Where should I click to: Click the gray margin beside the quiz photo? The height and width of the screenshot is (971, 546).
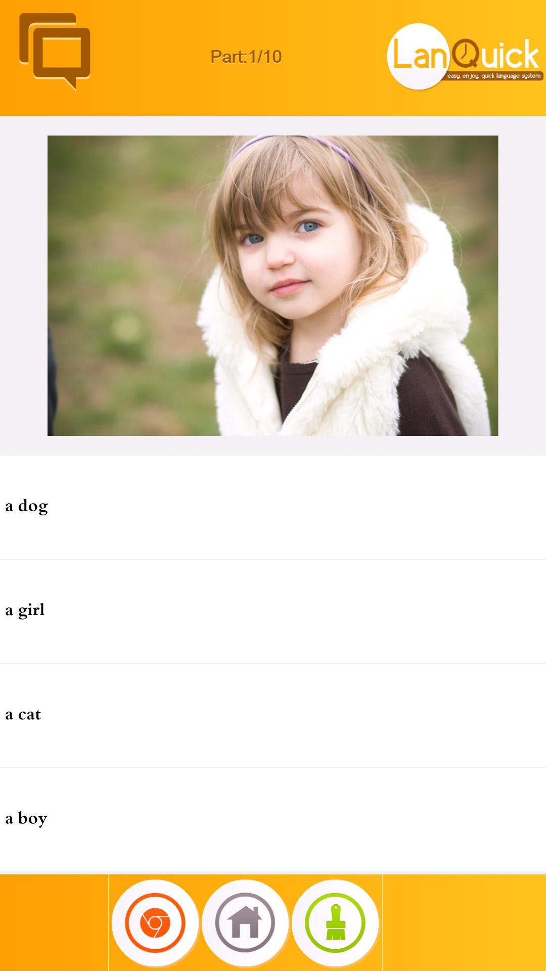[23, 285]
